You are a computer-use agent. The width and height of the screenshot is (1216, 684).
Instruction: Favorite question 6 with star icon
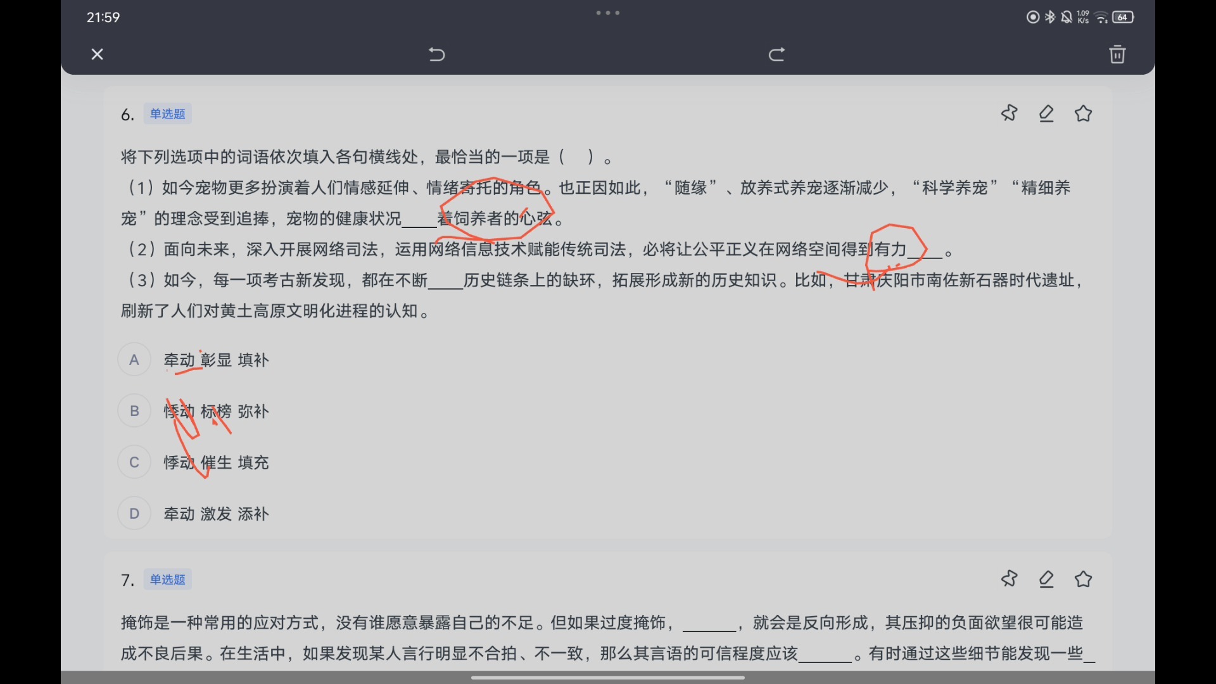pos(1084,113)
